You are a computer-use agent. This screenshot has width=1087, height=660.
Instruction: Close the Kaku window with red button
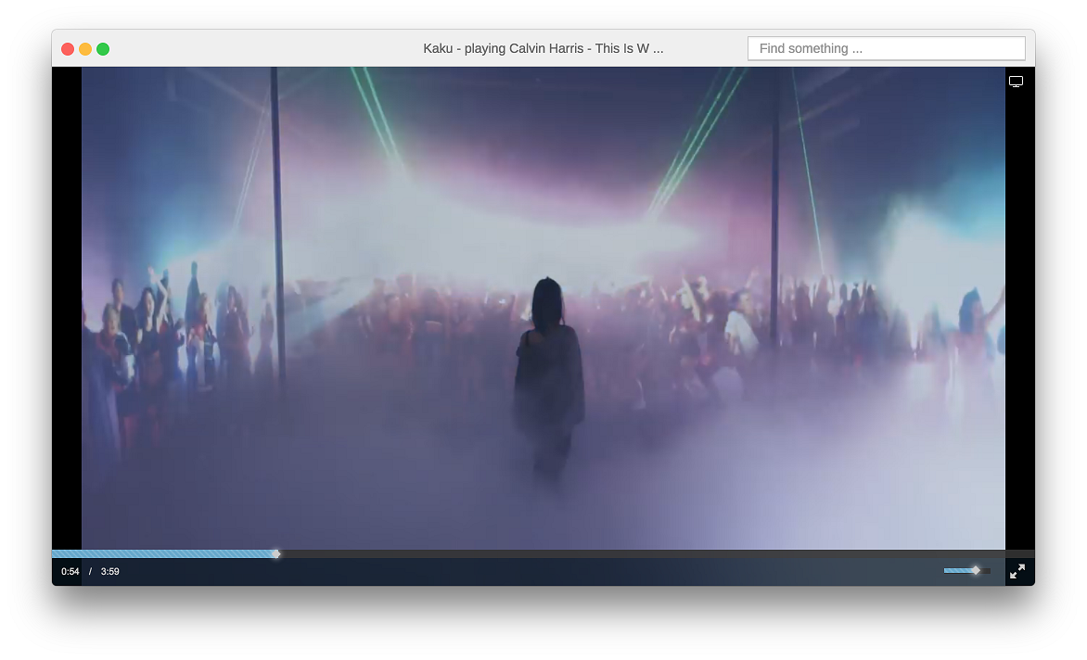[x=68, y=49]
